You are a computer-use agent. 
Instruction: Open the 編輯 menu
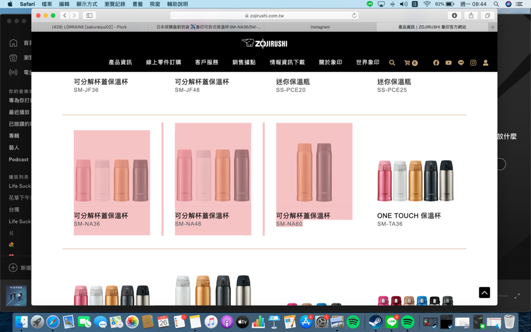tap(64, 4)
